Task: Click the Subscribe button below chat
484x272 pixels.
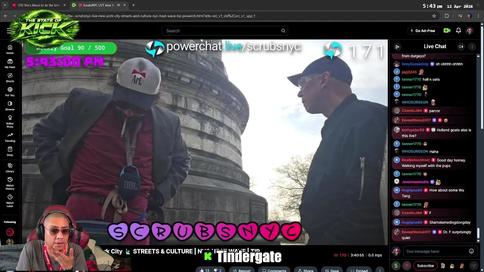Action: click(425, 266)
